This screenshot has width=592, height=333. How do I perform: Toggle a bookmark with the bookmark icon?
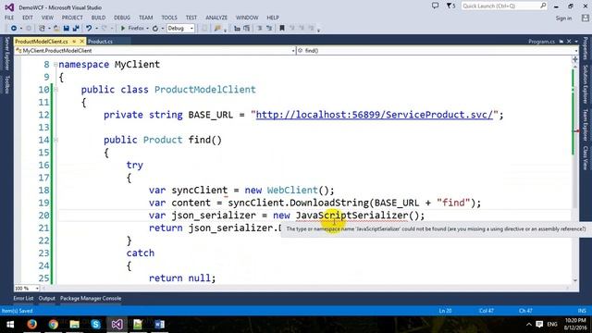click(282, 29)
